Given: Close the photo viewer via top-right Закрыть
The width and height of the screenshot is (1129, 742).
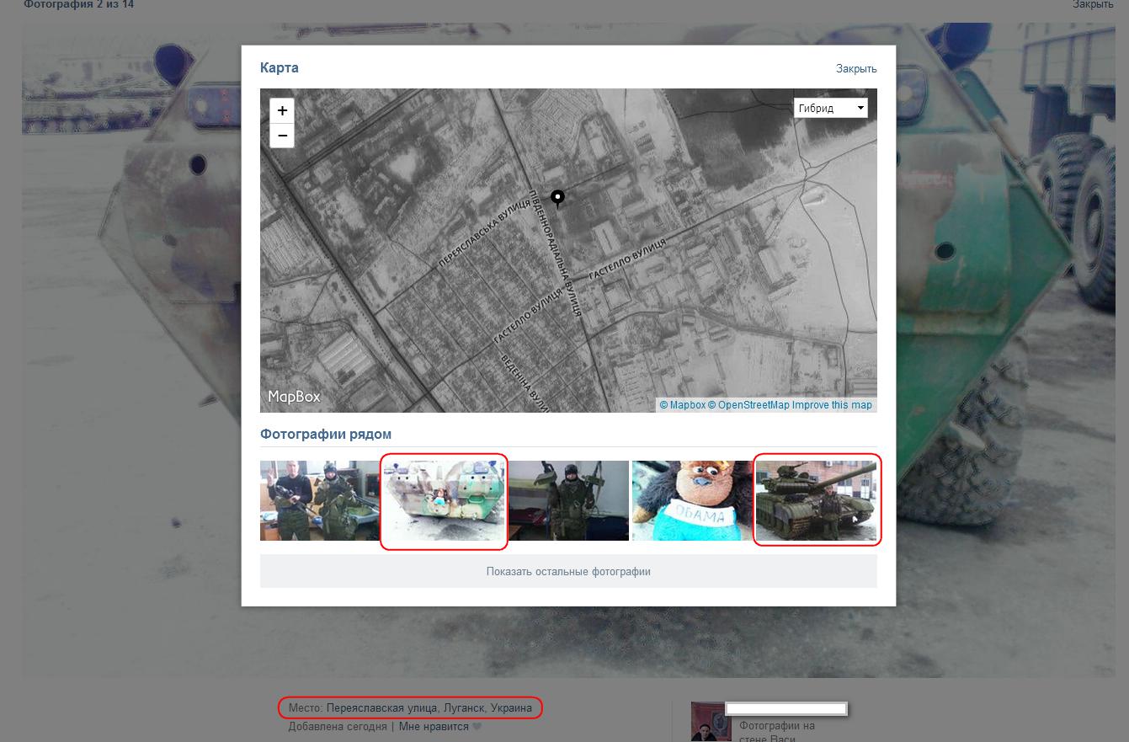Looking at the screenshot, I should click(x=1092, y=5).
